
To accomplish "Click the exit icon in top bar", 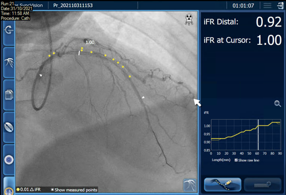I will [280, 5].
